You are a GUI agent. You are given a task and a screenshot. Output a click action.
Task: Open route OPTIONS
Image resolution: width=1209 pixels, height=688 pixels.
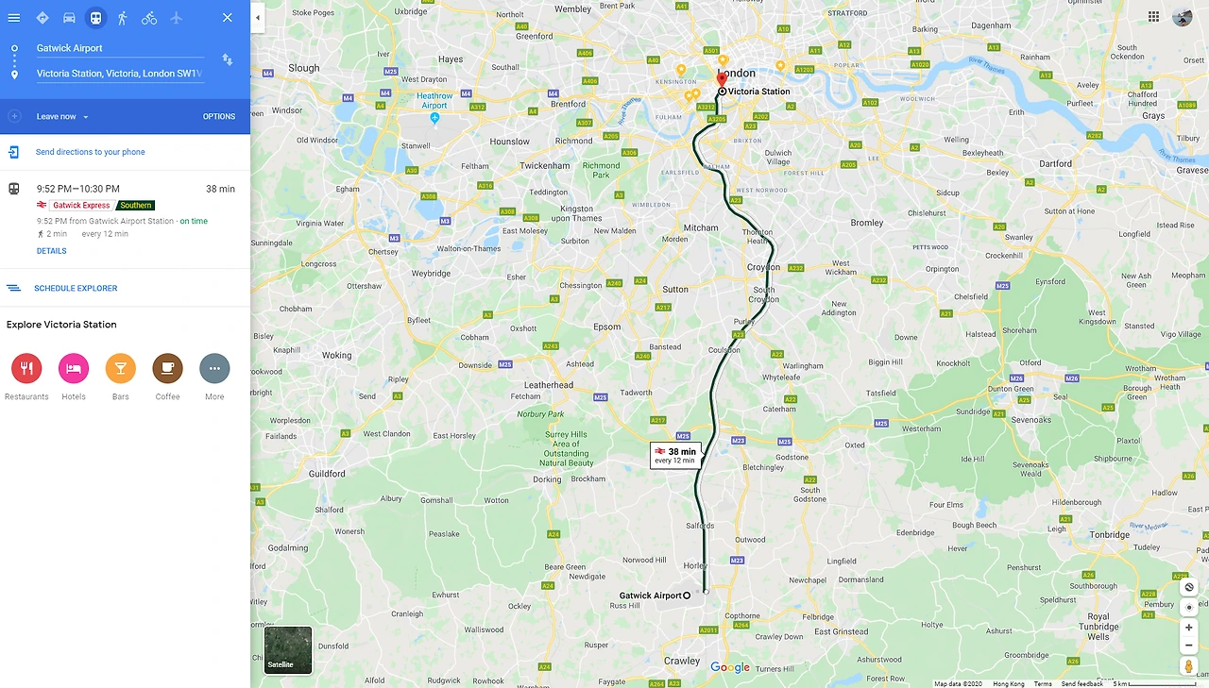(x=219, y=117)
